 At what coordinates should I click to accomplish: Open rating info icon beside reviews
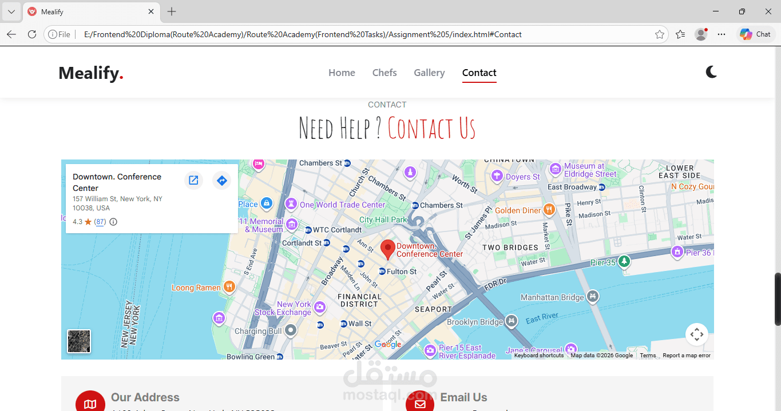coord(113,222)
